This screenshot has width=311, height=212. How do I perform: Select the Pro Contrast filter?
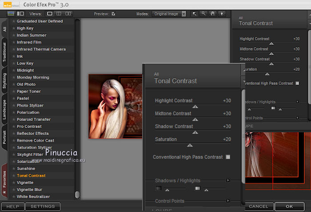(x=29, y=126)
